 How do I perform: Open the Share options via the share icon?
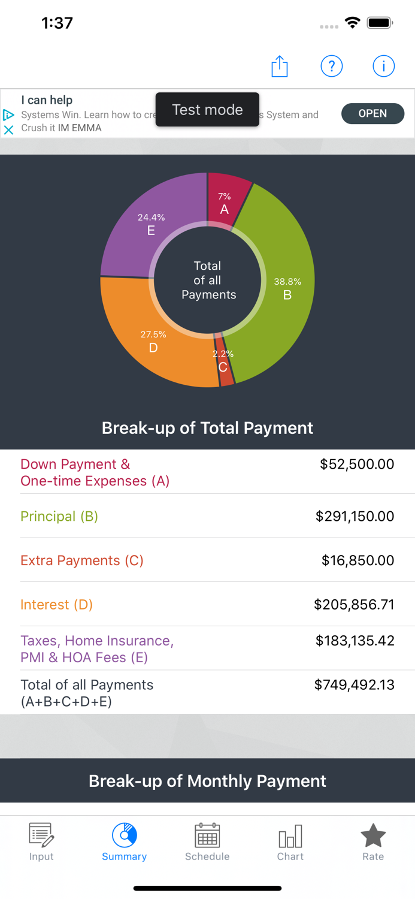[279, 66]
